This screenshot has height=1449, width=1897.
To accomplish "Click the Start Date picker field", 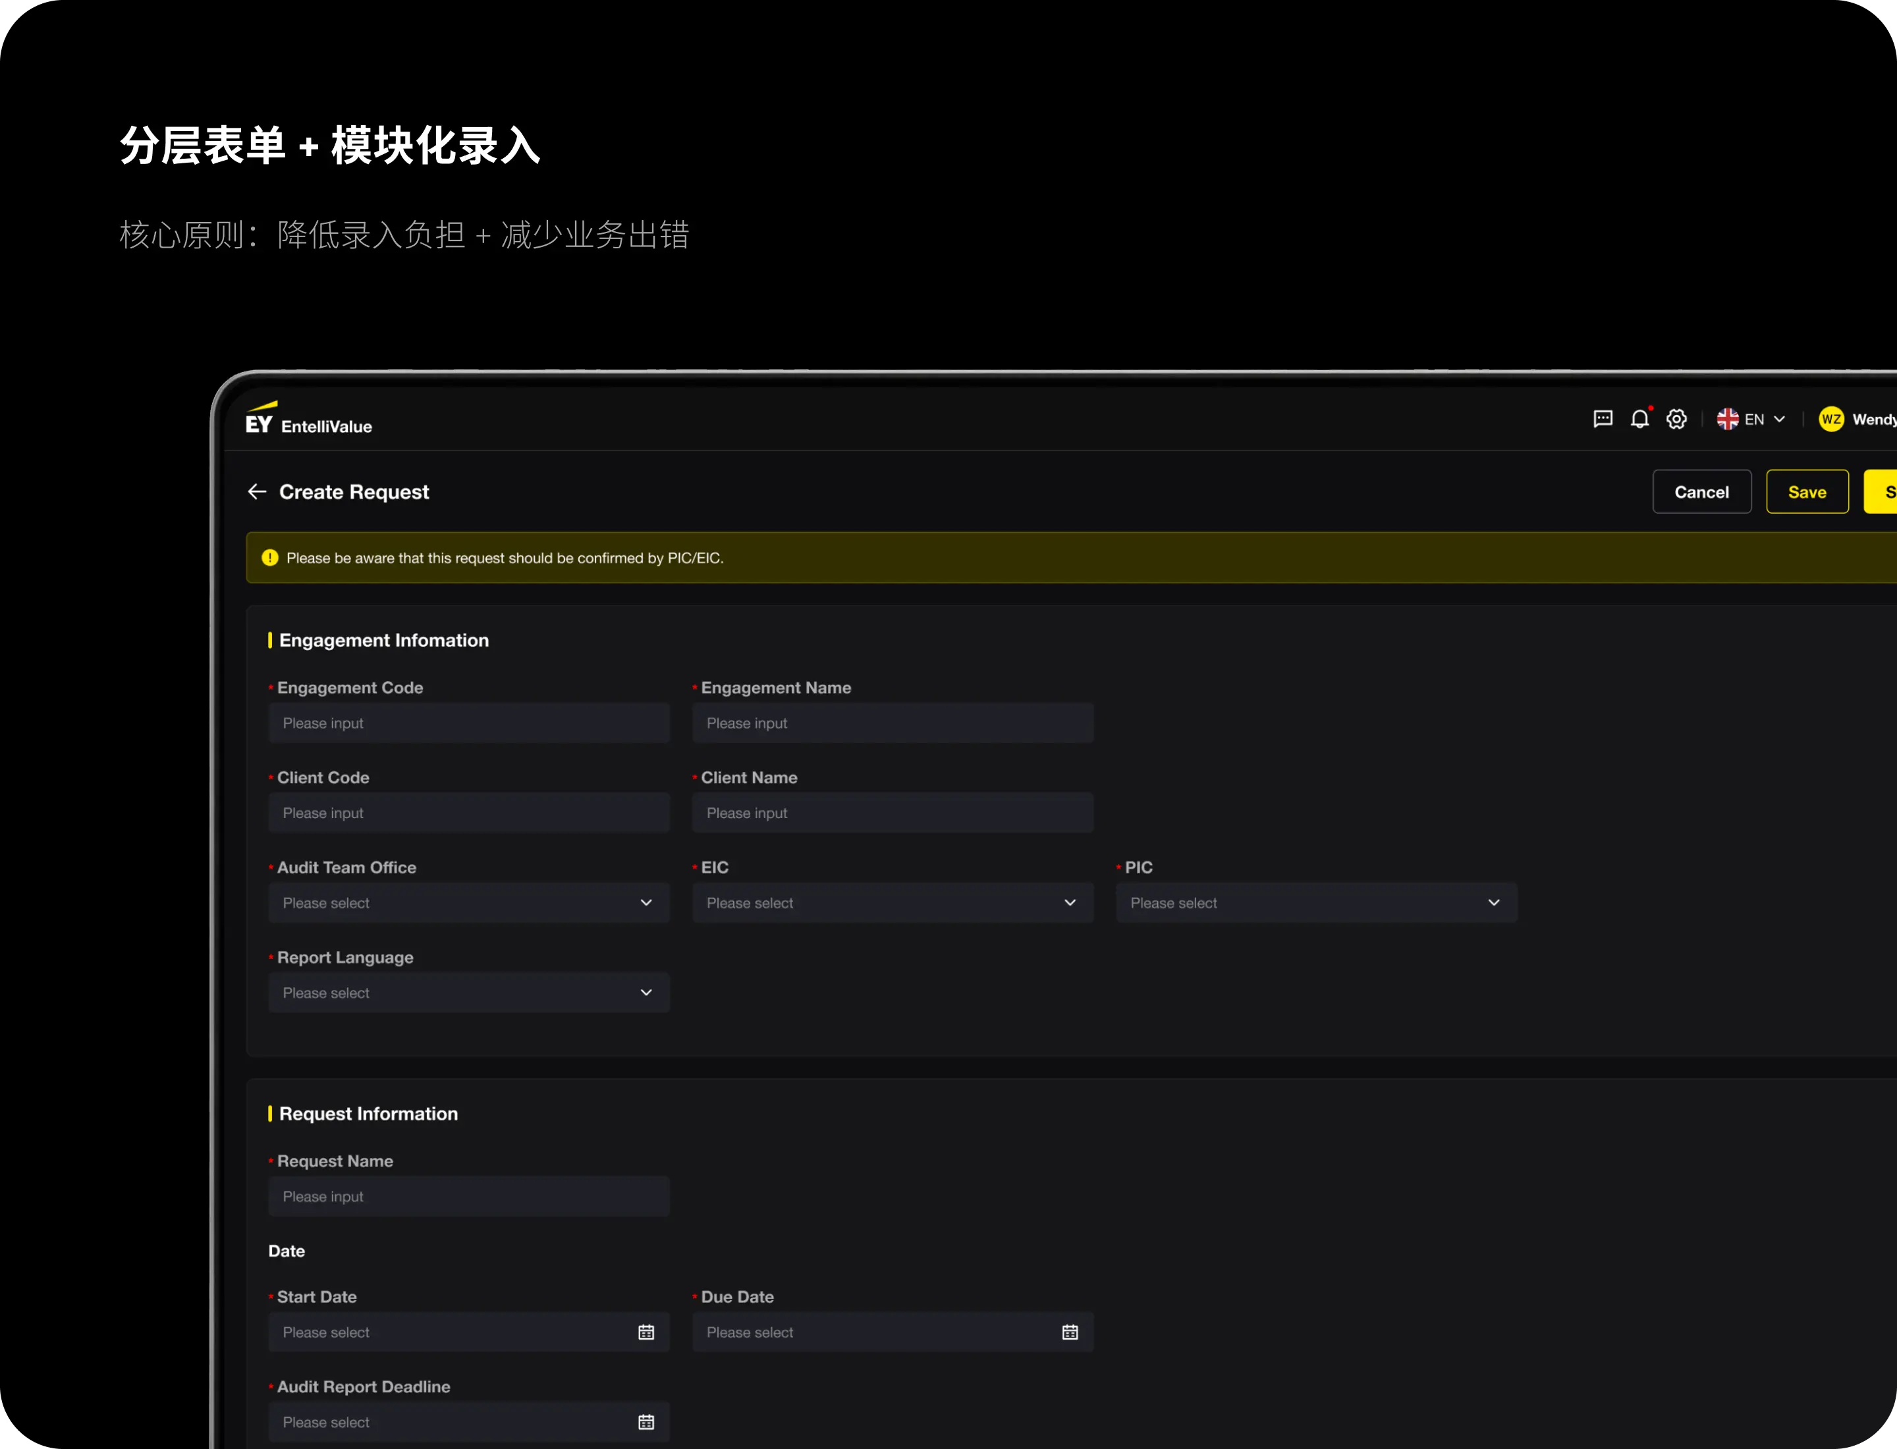I will (x=469, y=1332).
